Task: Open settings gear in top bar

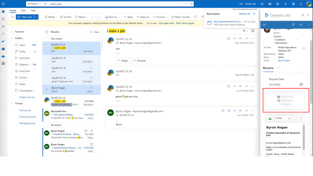Action: [x=293, y=4]
